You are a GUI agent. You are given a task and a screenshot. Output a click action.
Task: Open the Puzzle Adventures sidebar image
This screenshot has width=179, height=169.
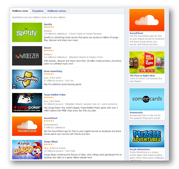tap(147, 136)
